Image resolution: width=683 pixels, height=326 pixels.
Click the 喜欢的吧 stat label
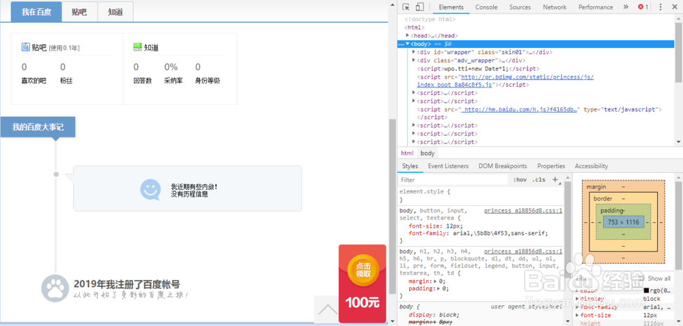click(33, 81)
